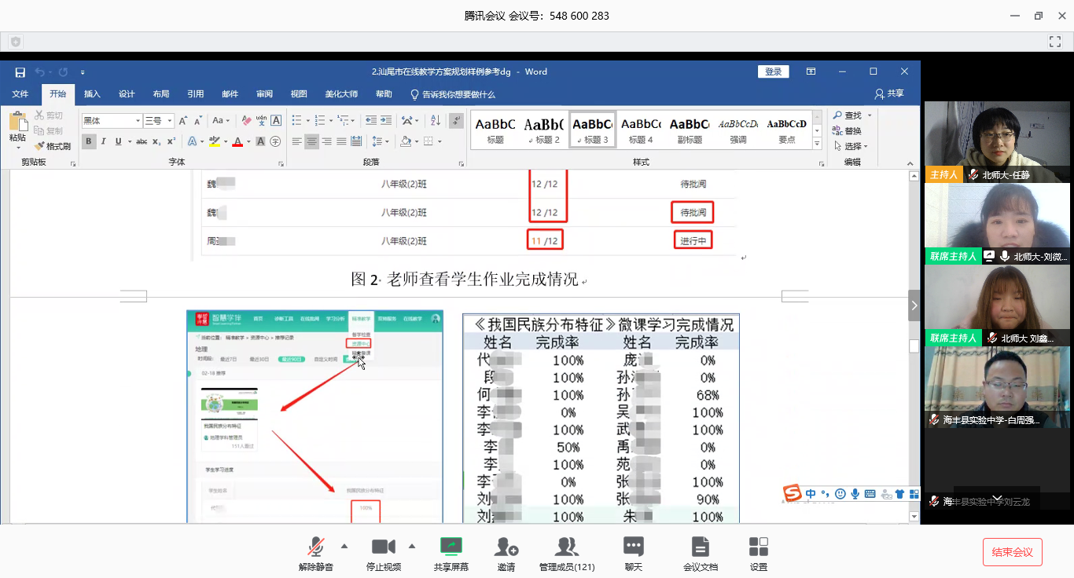
Task: Select the 北师大-任静 host video thumbnail
Action: pos(997,141)
